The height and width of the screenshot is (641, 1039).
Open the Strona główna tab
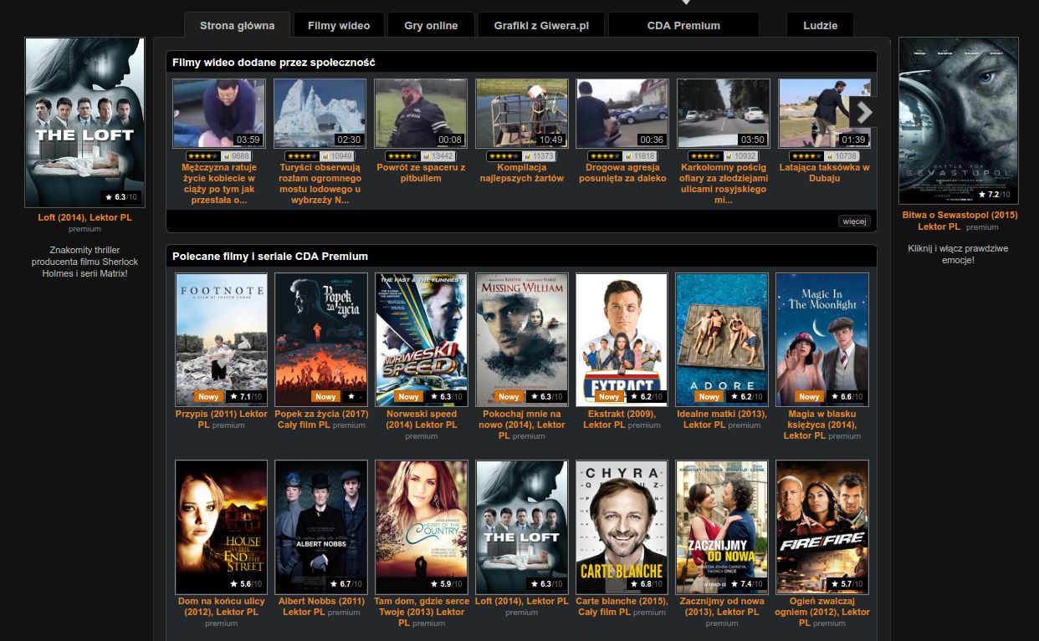[x=237, y=25]
